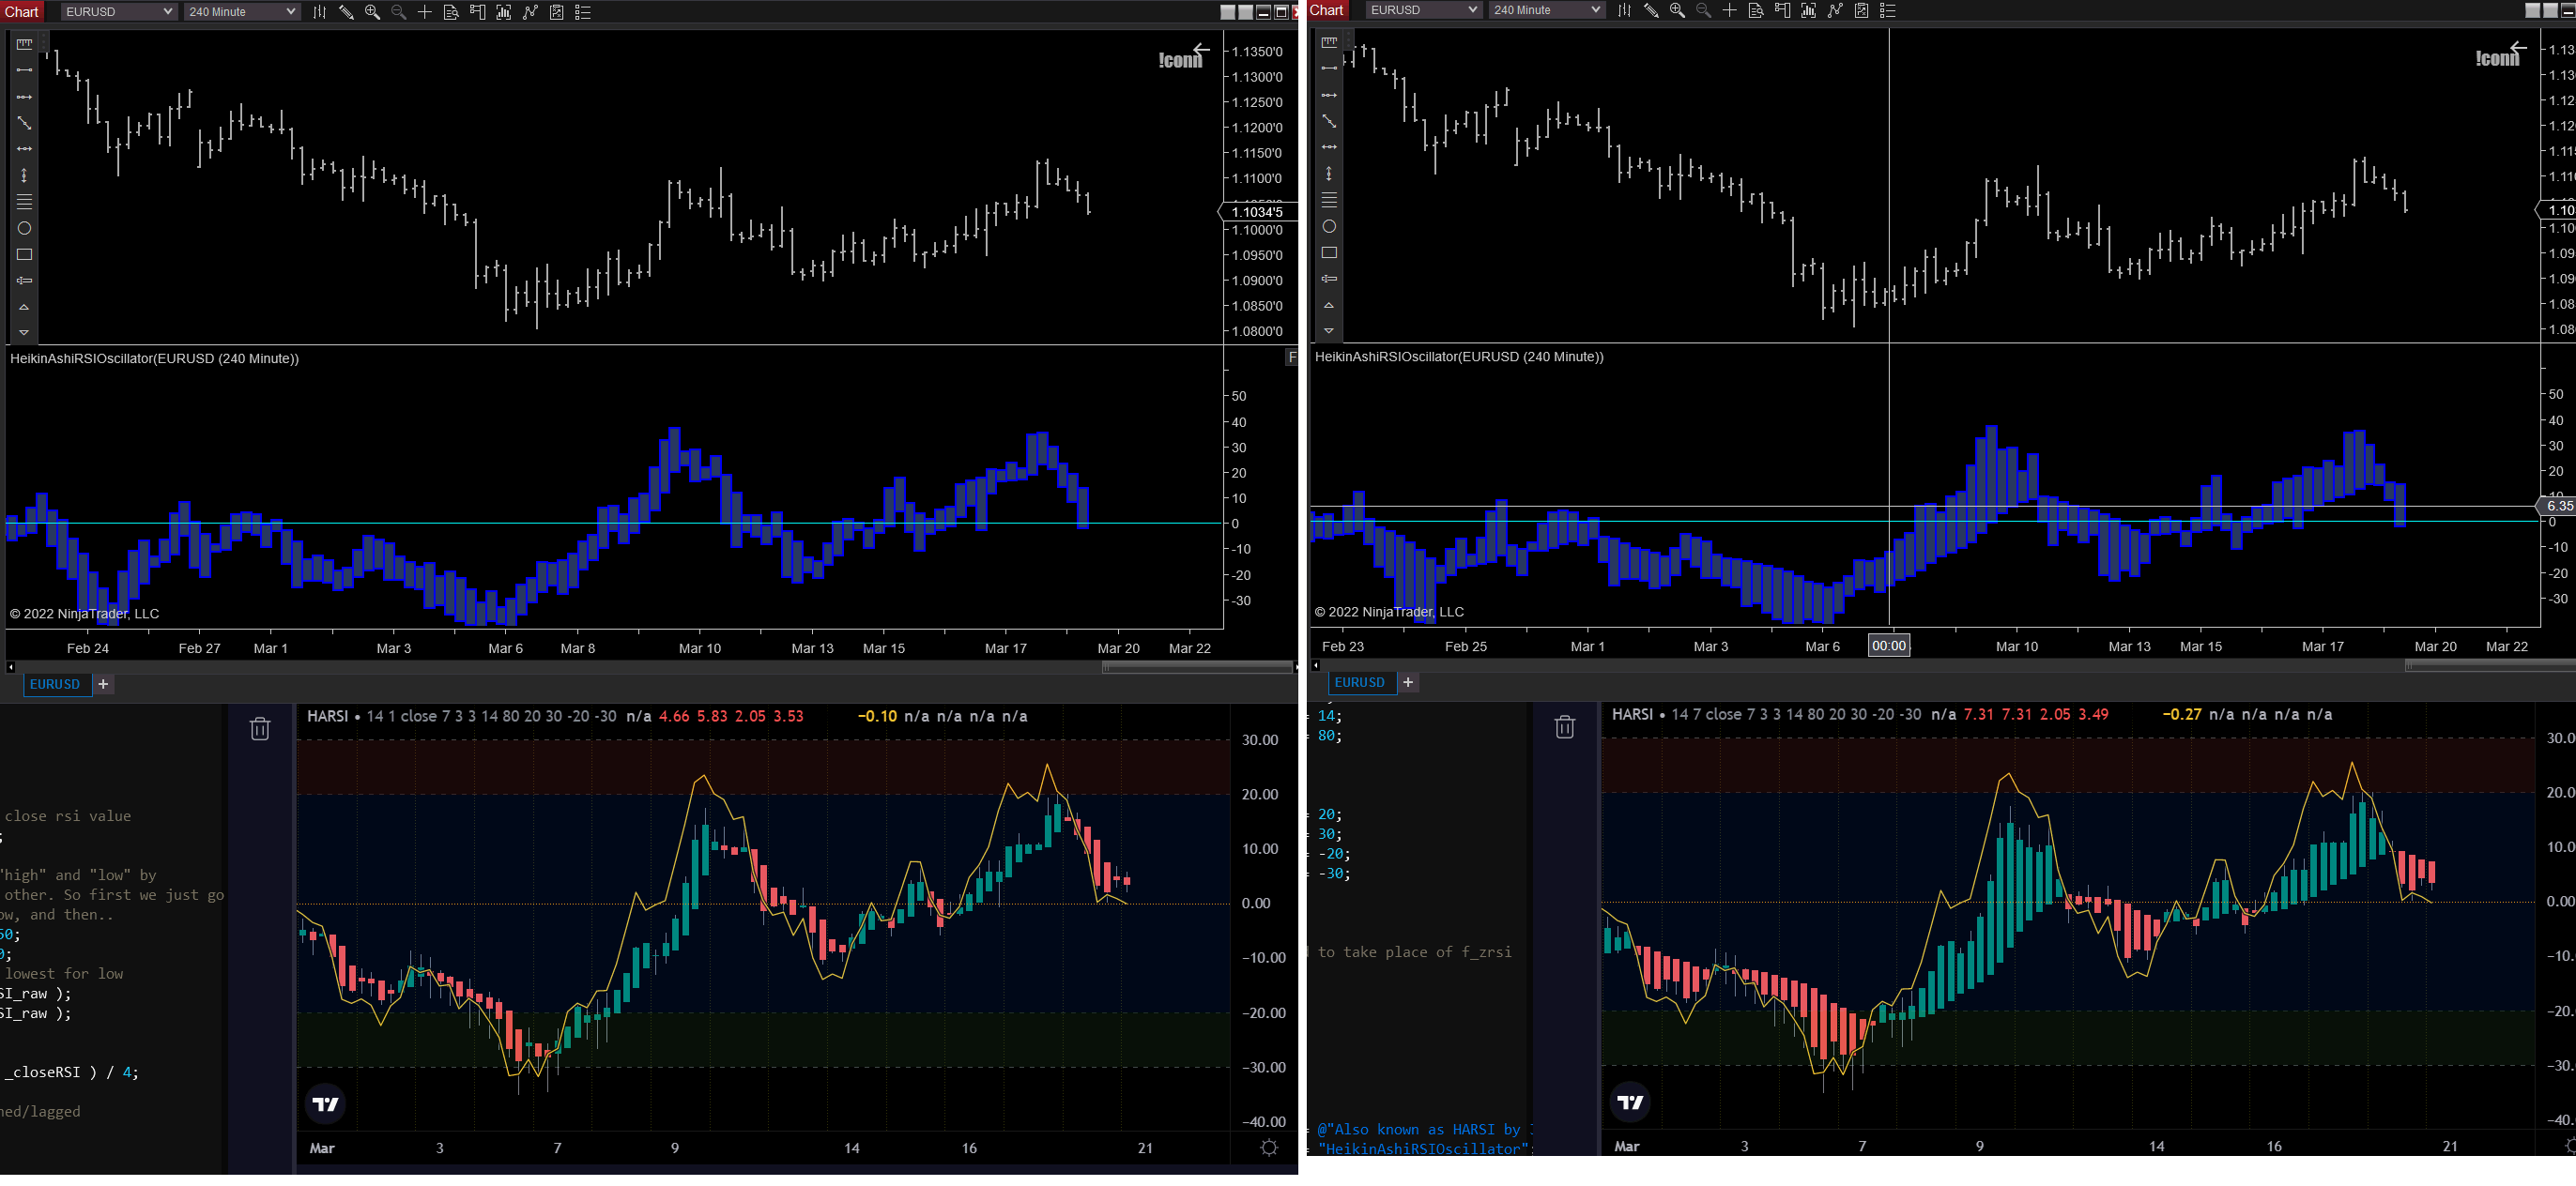Open Indicators in left chart toolbar
The image size is (2576, 1186).
[504, 12]
